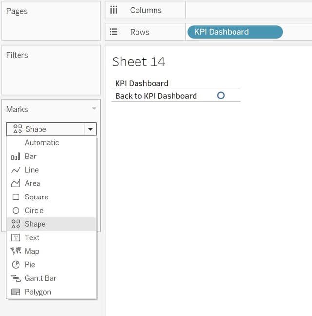The image size is (312, 316).
Task: Click the Marks card title
Action: tap(17, 109)
